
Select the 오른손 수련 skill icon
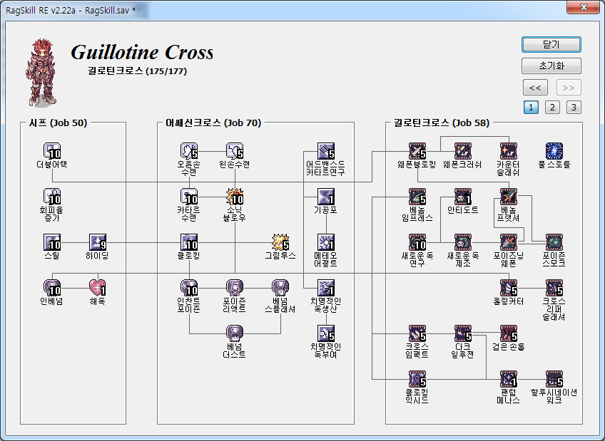coord(189,151)
